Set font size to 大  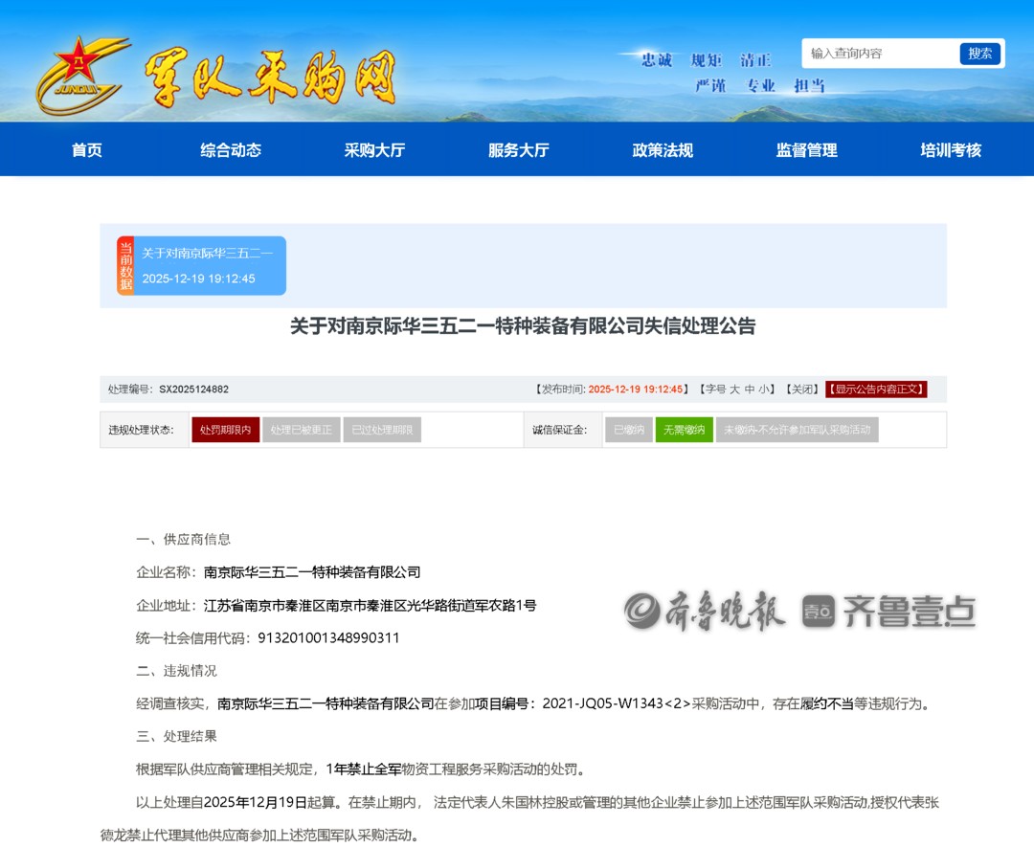(735, 390)
